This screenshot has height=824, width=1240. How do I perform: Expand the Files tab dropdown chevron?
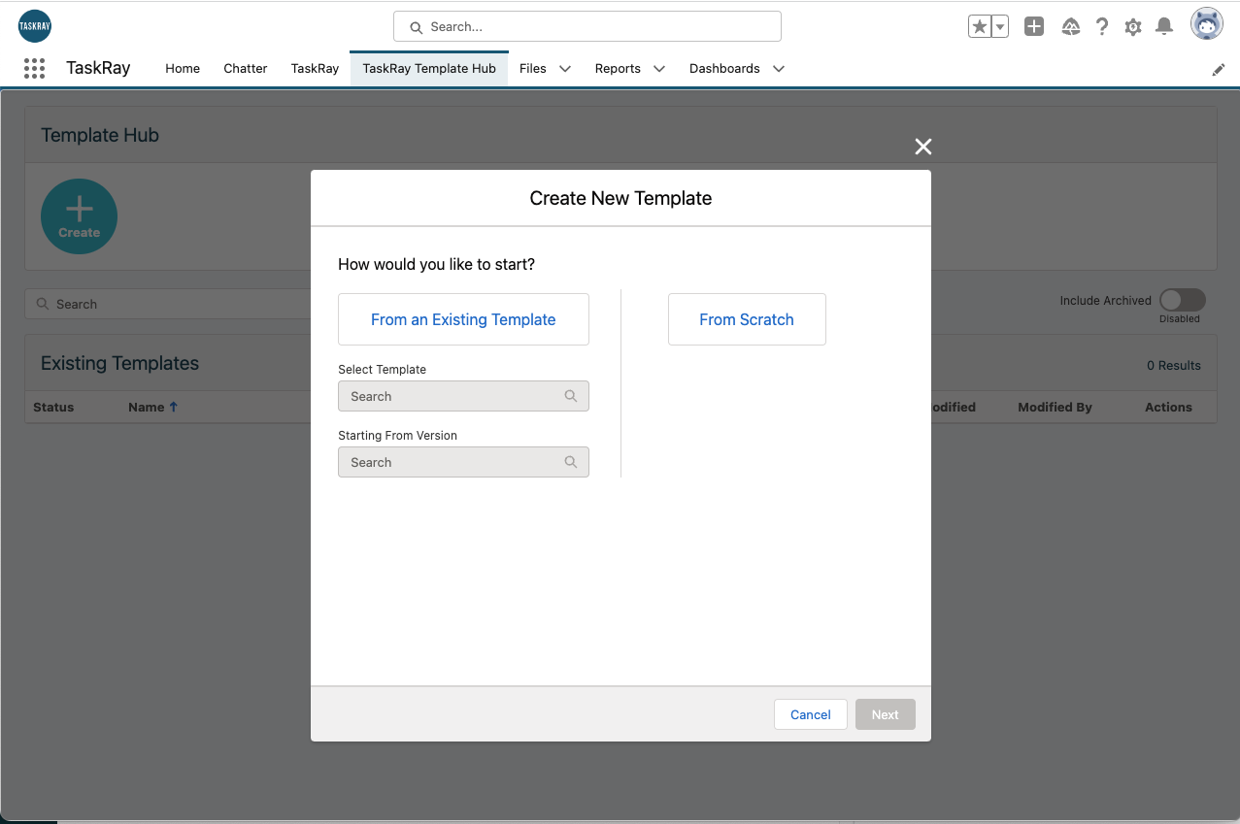click(x=565, y=69)
